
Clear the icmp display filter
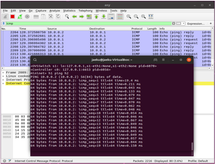174,24
